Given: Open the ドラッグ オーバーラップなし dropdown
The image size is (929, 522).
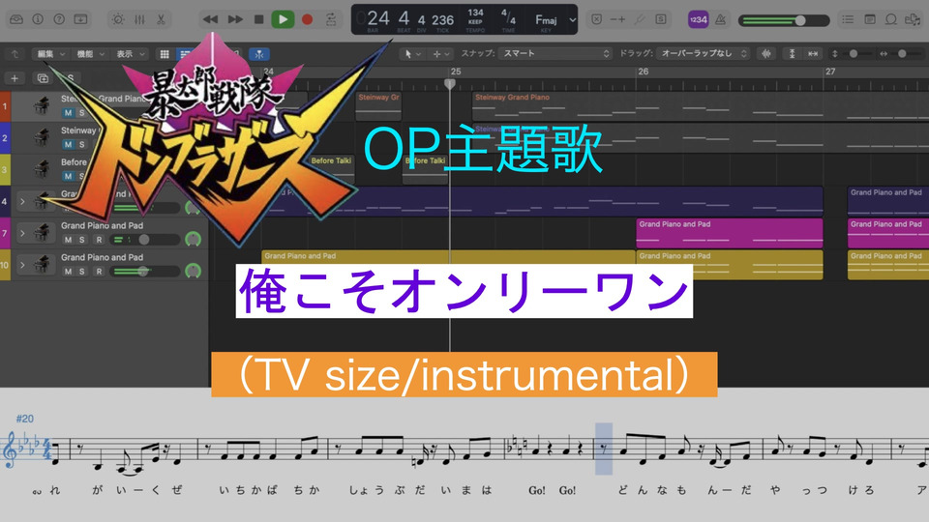Looking at the screenshot, I should (703, 54).
